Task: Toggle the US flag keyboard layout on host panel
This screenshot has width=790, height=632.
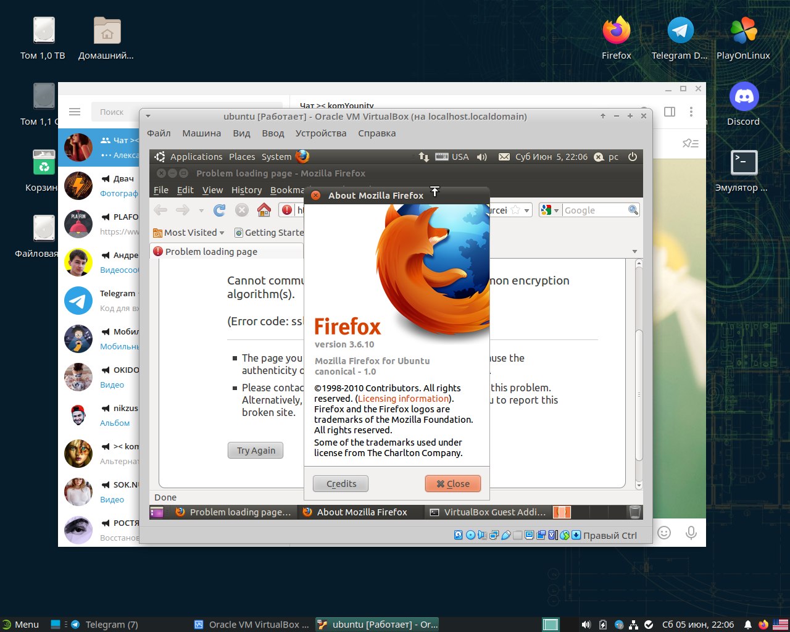Action: (780, 625)
